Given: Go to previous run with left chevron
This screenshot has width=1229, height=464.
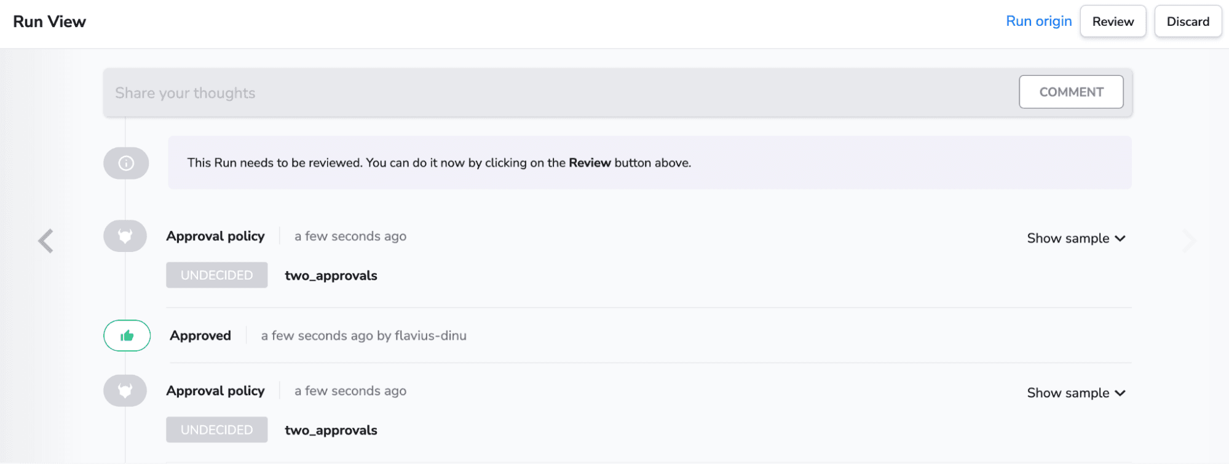Looking at the screenshot, I should (46, 241).
